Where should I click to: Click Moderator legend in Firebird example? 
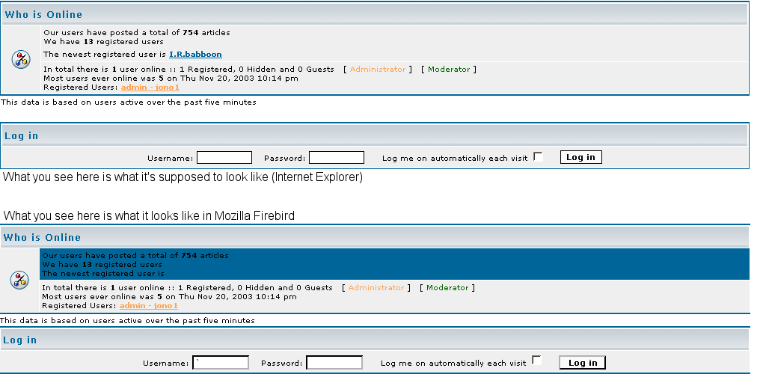click(x=447, y=288)
